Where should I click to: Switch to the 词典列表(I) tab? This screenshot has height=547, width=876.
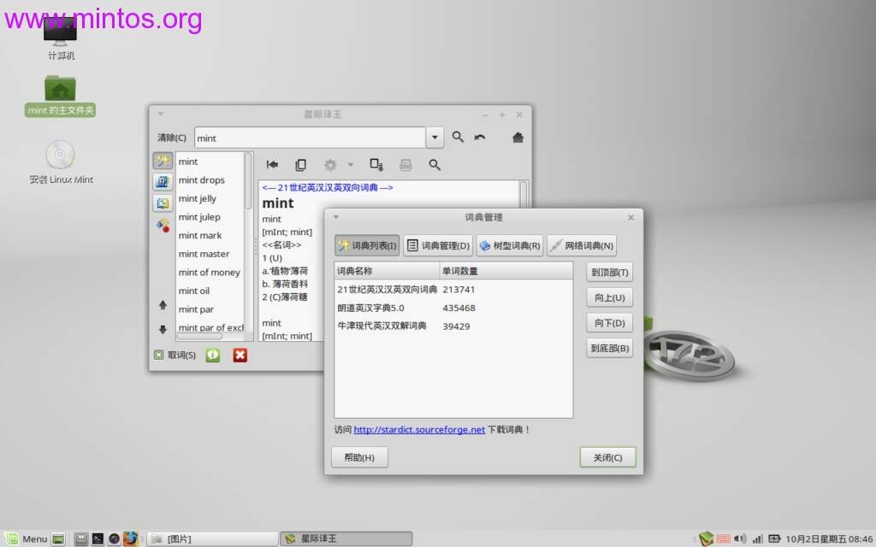click(367, 245)
